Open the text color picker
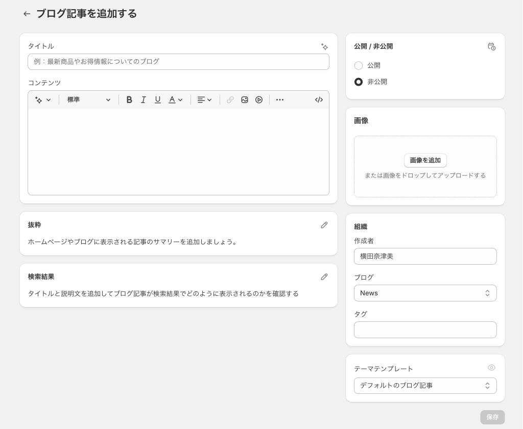 176,100
